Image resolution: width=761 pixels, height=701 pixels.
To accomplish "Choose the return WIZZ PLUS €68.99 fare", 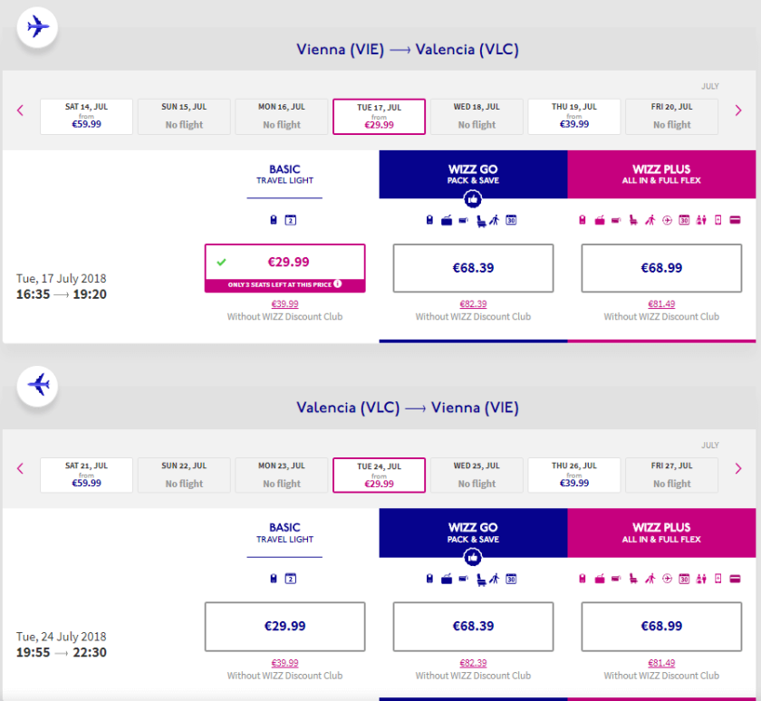I will pyautogui.click(x=661, y=626).
